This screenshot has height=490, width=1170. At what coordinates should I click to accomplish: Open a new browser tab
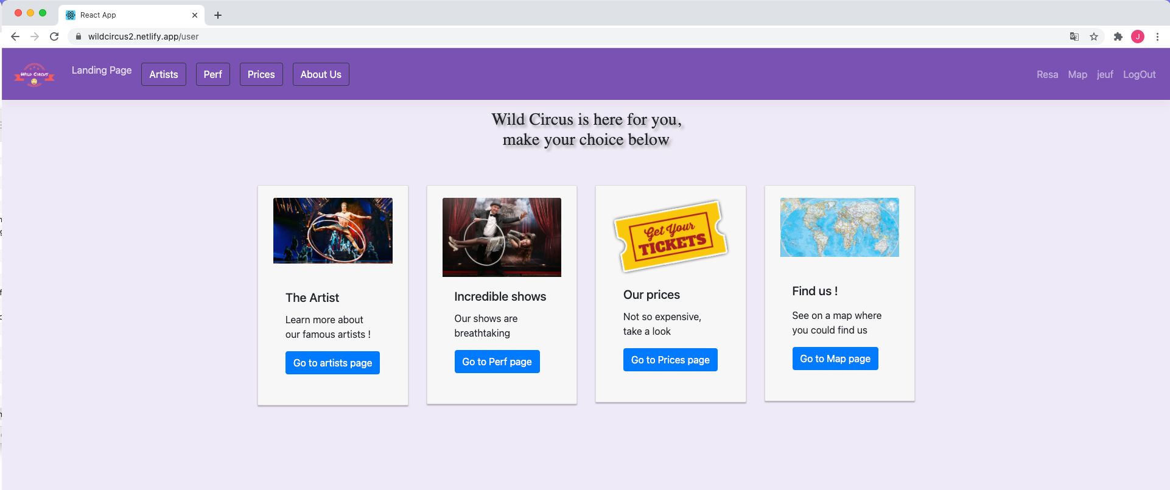[x=218, y=15]
